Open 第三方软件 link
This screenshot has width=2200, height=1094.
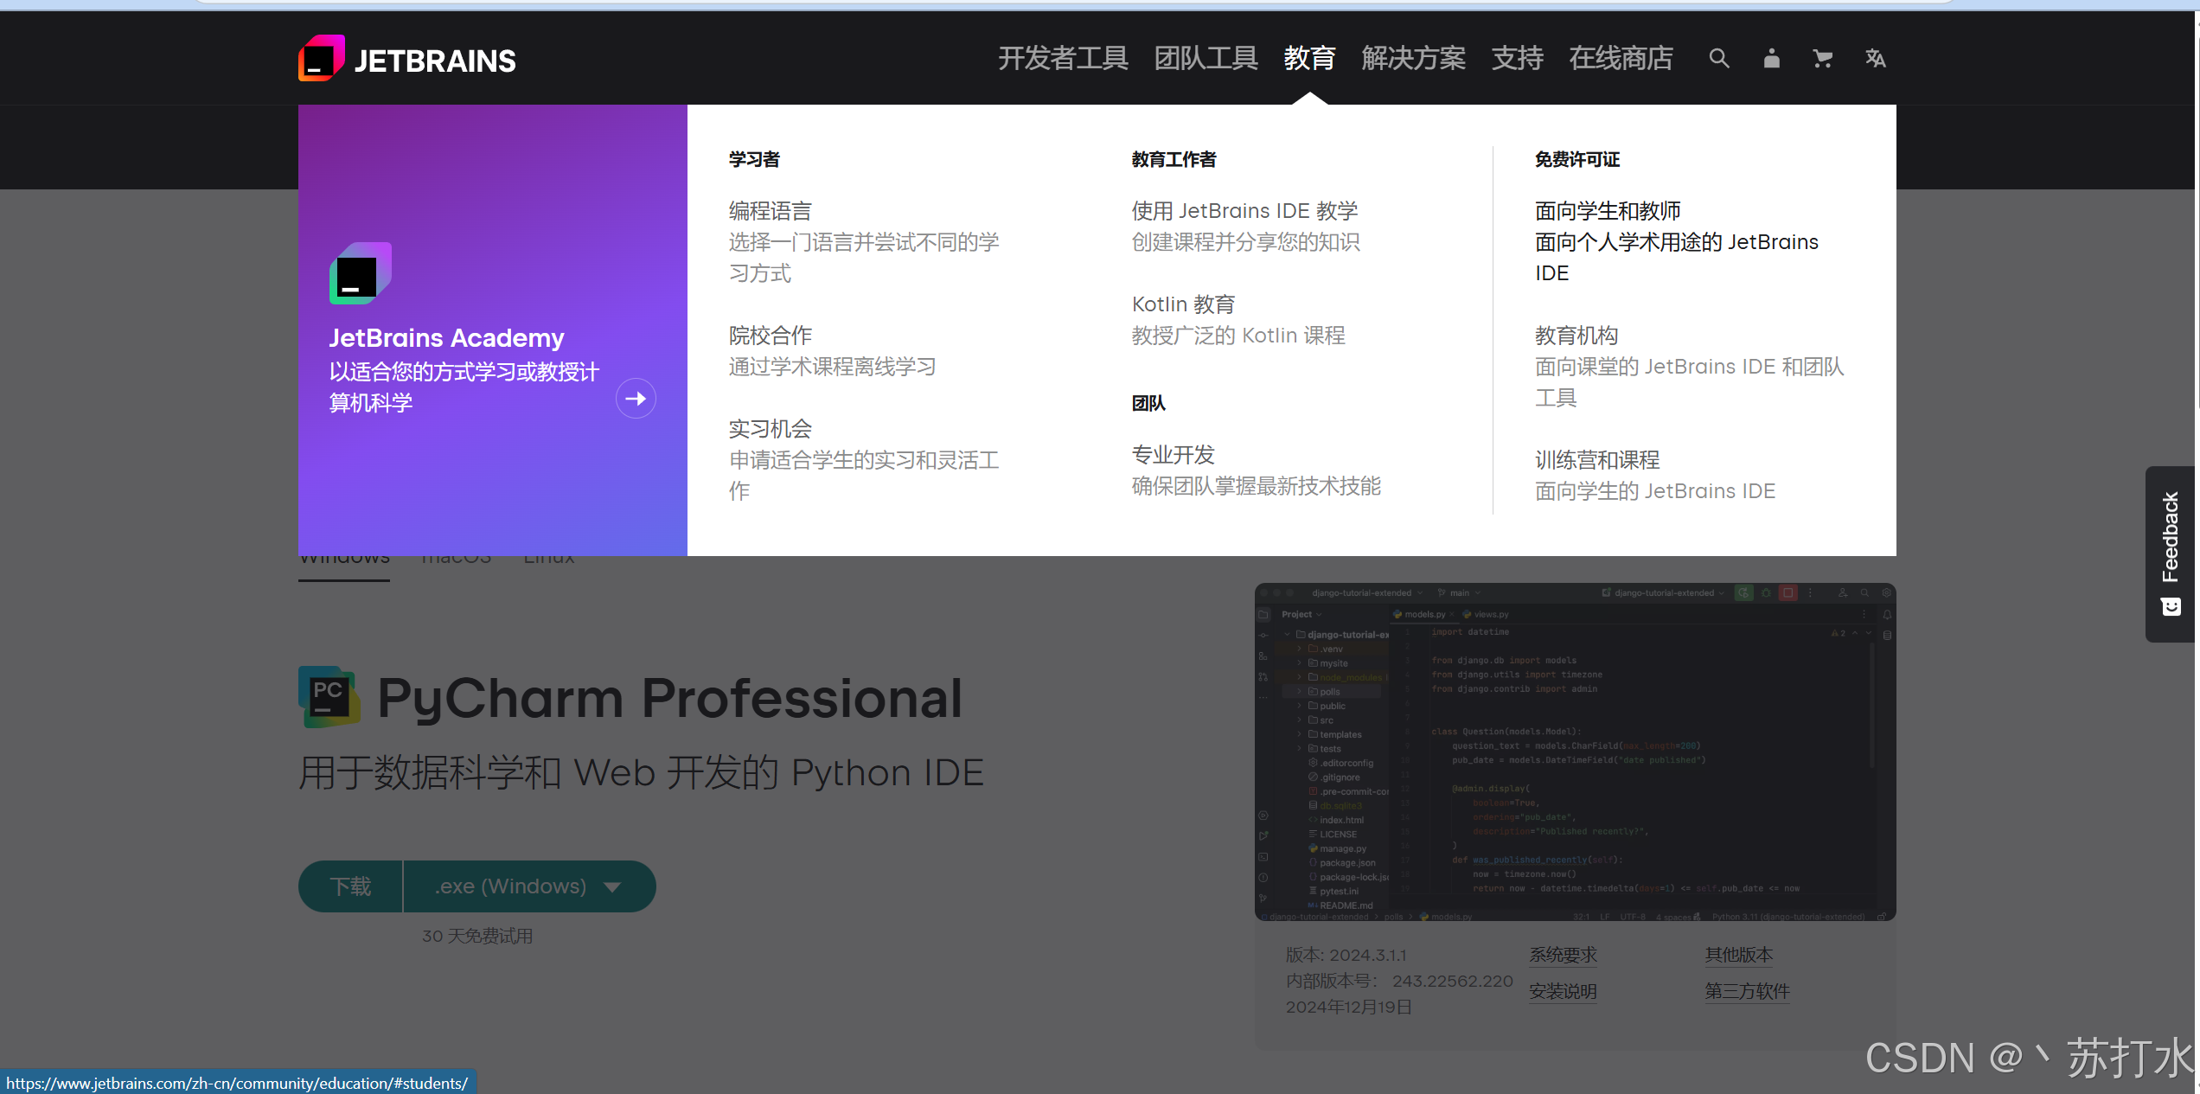point(1747,991)
